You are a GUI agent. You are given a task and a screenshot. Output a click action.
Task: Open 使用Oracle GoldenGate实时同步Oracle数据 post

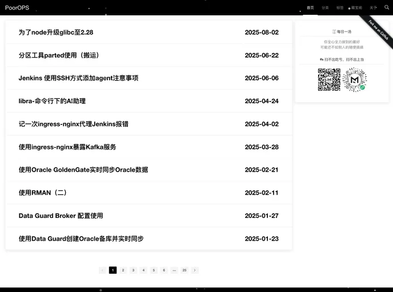(x=83, y=169)
